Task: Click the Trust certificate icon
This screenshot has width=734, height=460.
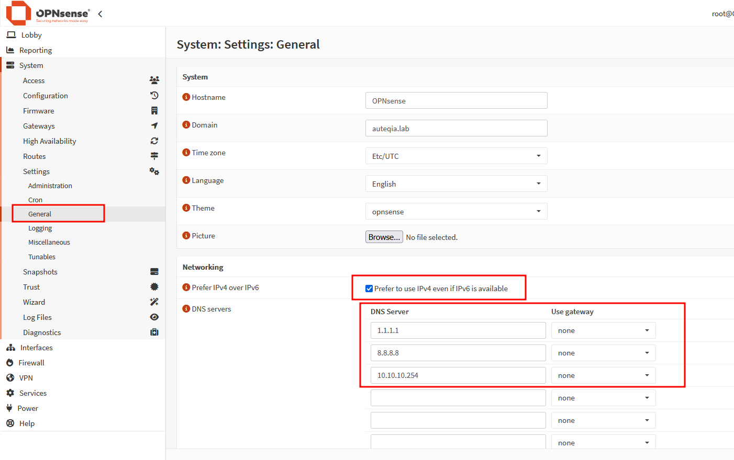Action: [154, 287]
